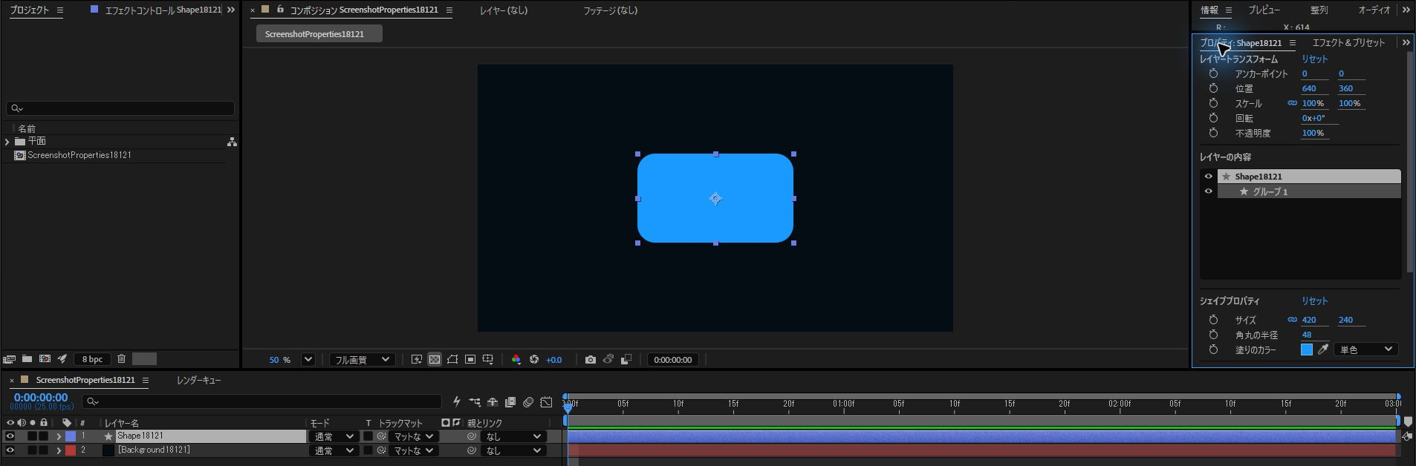Image resolution: width=1416 pixels, height=466 pixels.
Task: Click the region of interest icon
Action: 470,360
